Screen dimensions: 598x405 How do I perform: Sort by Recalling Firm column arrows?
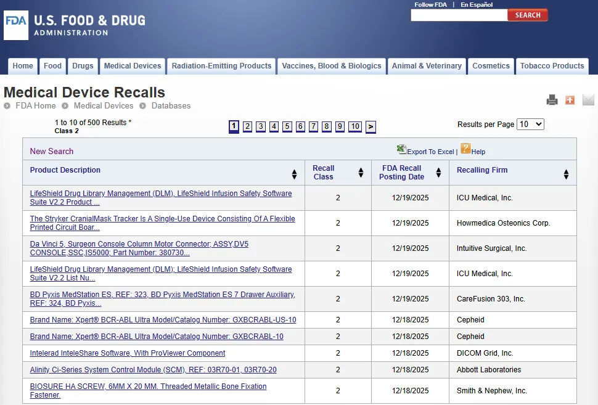(566, 174)
